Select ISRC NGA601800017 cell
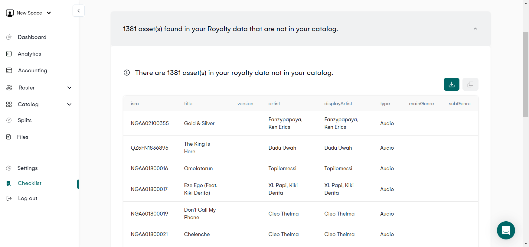Screen dimensions: 529x247 point(149,189)
